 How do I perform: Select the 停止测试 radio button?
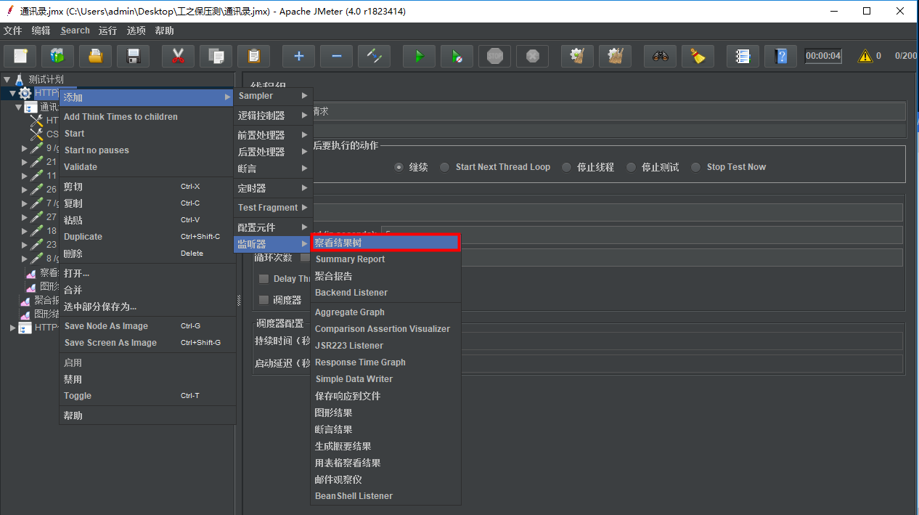click(x=631, y=167)
